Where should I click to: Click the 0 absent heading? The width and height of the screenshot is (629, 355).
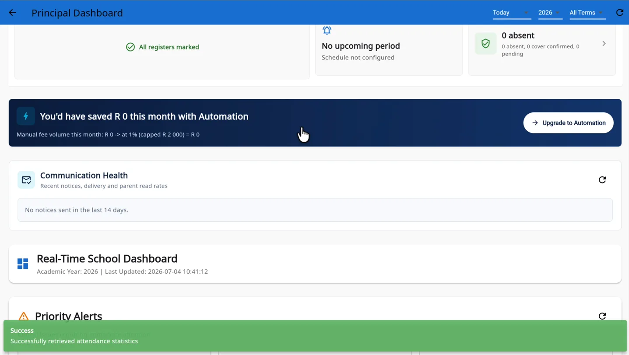518,35
